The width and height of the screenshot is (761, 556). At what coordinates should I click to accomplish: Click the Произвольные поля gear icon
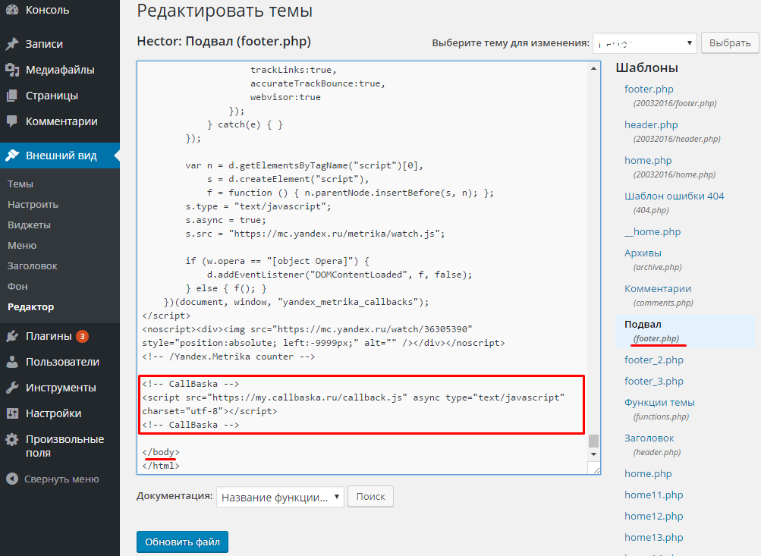click(12, 439)
